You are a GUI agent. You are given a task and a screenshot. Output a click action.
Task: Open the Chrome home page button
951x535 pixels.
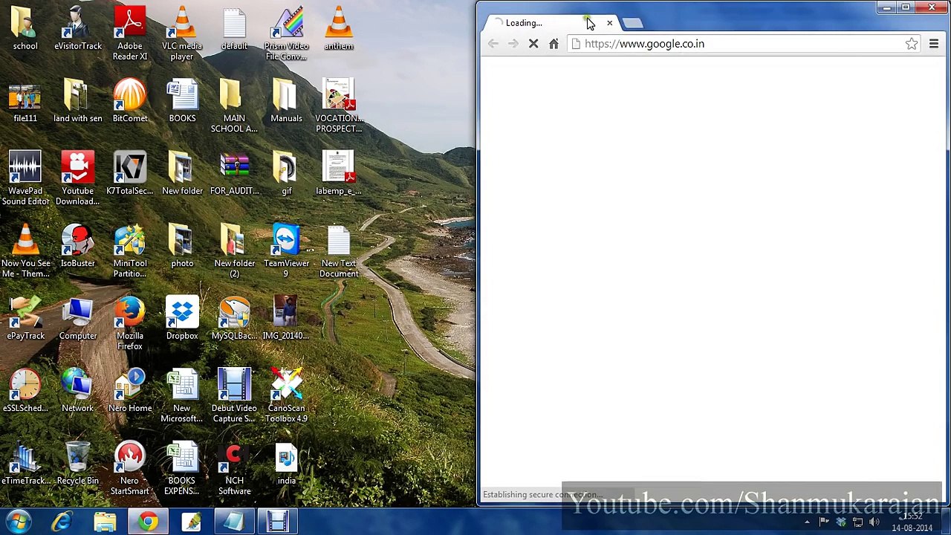click(x=554, y=44)
